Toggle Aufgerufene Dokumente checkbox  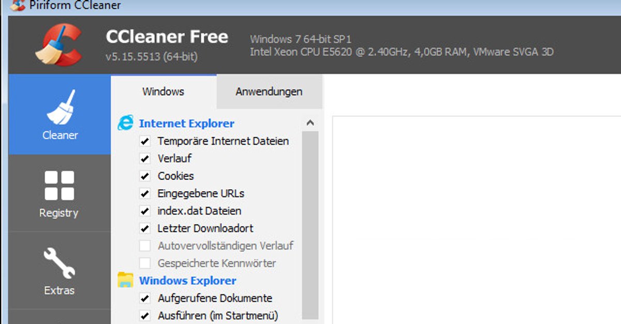point(145,299)
